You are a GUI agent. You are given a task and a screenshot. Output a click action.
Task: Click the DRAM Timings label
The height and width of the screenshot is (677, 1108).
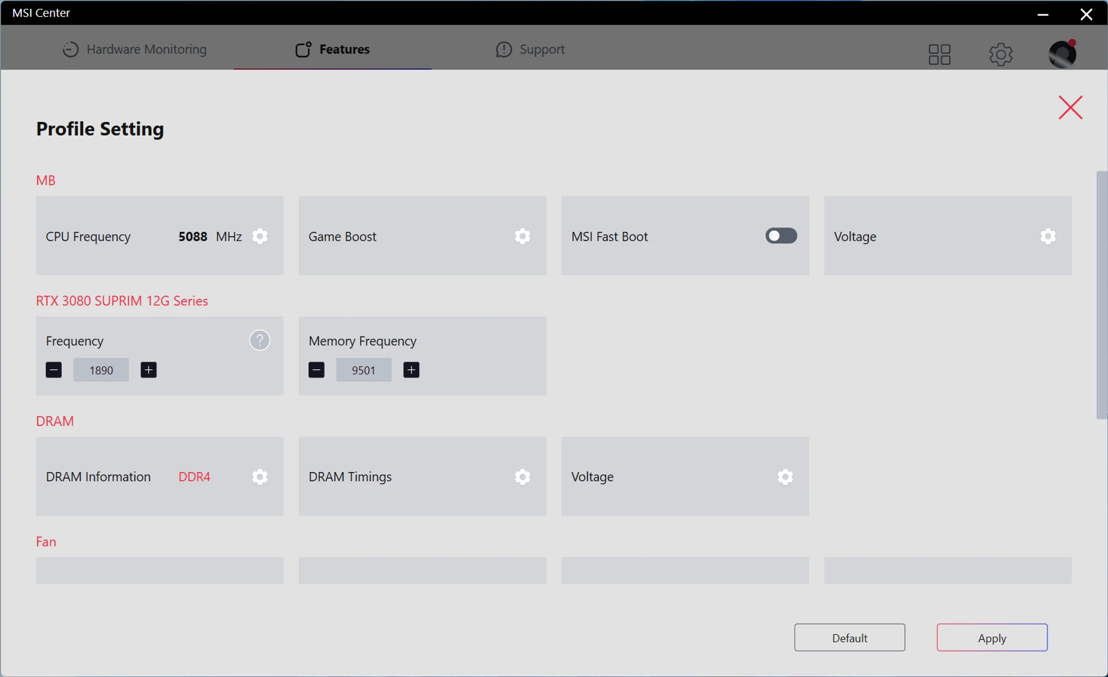click(x=350, y=477)
